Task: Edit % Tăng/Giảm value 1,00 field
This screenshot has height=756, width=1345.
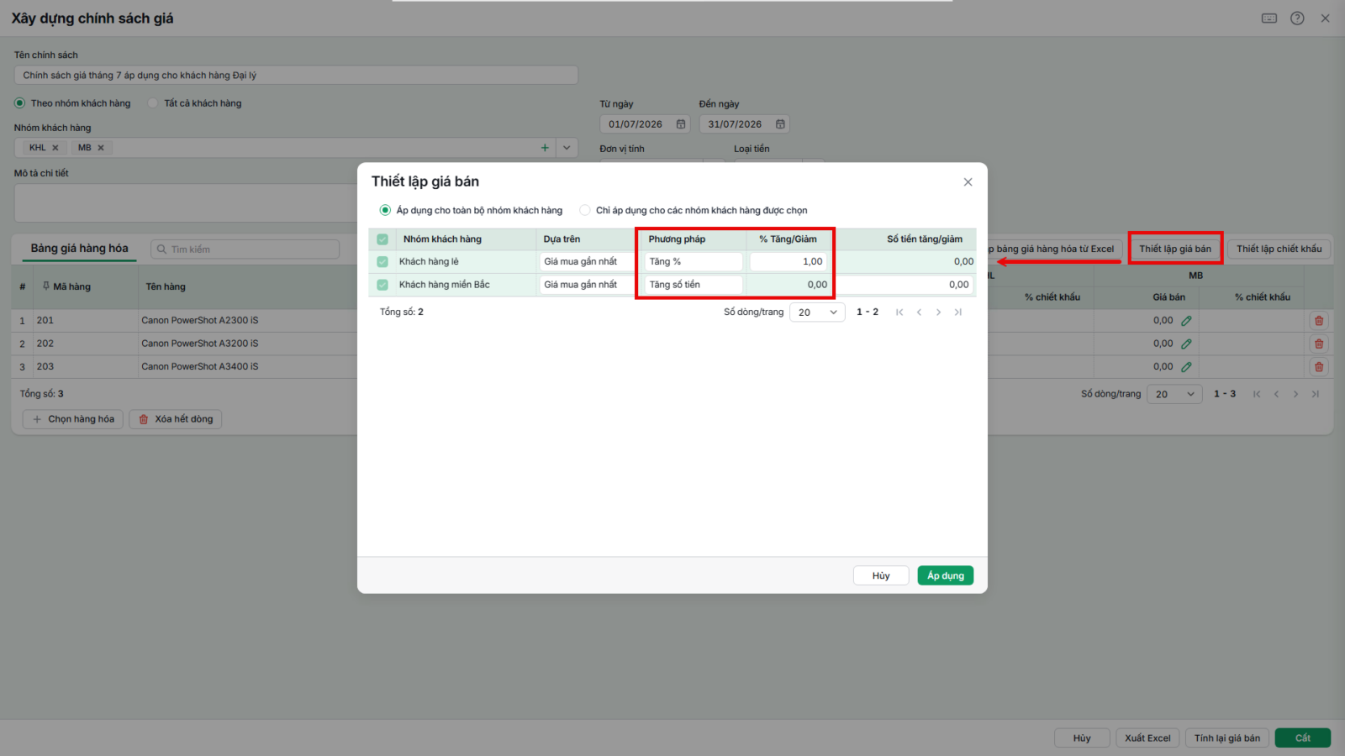Action: pyautogui.click(x=788, y=262)
